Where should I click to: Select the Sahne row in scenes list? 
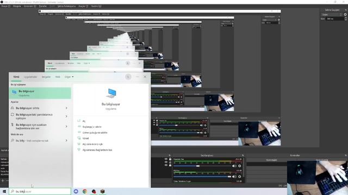point(4,159)
